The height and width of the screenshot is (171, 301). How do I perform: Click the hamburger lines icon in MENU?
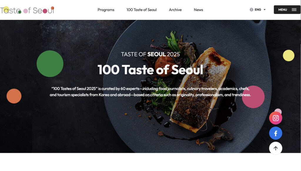coord(294,10)
